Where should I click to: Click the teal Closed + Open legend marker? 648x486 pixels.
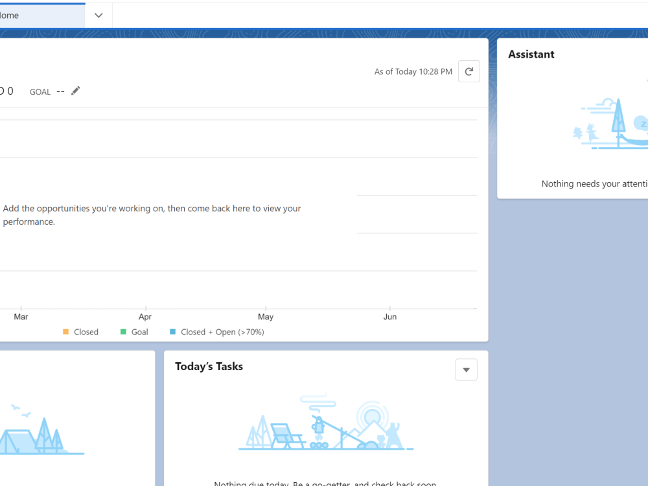172,332
